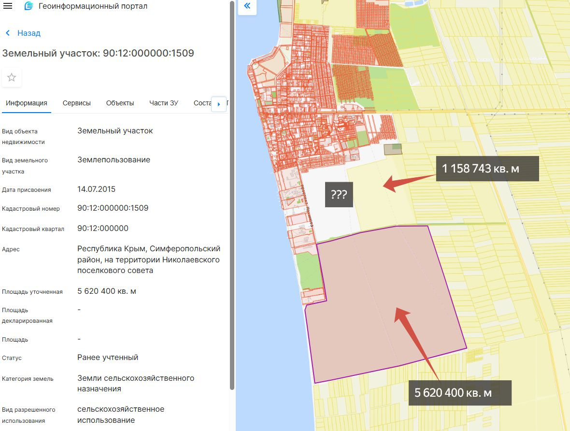
Task: Click the small brown parcel on map
Action: pyautogui.click(x=393, y=149)
